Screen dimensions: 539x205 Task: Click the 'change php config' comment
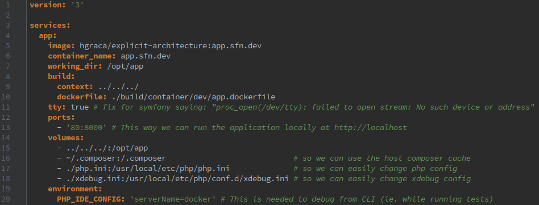pos(375,169)
